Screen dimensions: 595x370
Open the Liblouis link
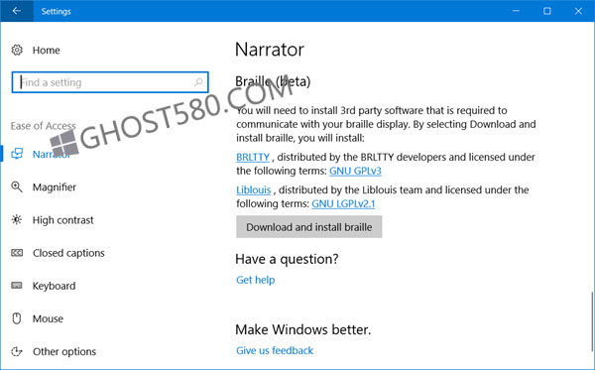[x=254, y=189]
